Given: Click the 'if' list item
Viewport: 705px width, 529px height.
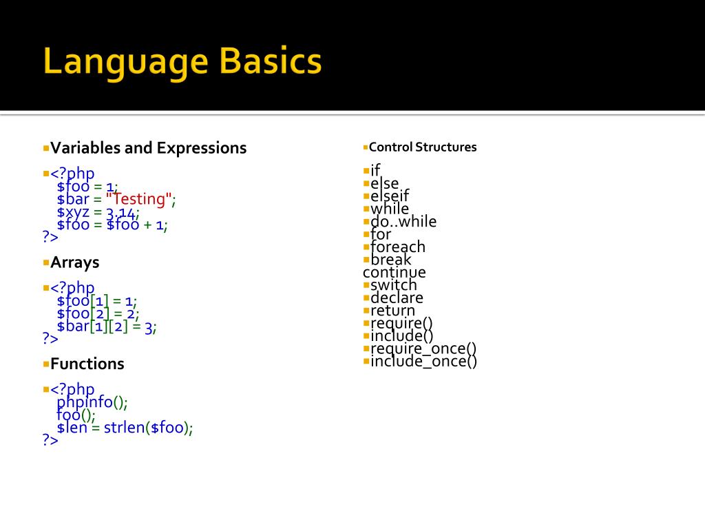Looking at the screenshot, I should [375, 171].
